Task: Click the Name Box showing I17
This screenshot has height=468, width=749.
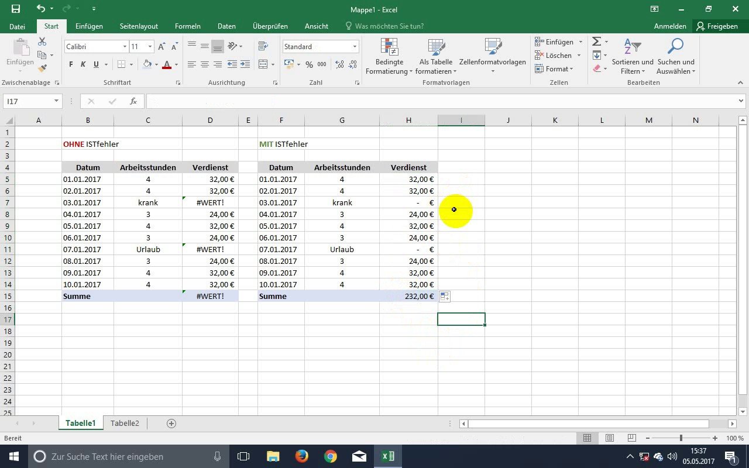Action: tap(32, 101)
